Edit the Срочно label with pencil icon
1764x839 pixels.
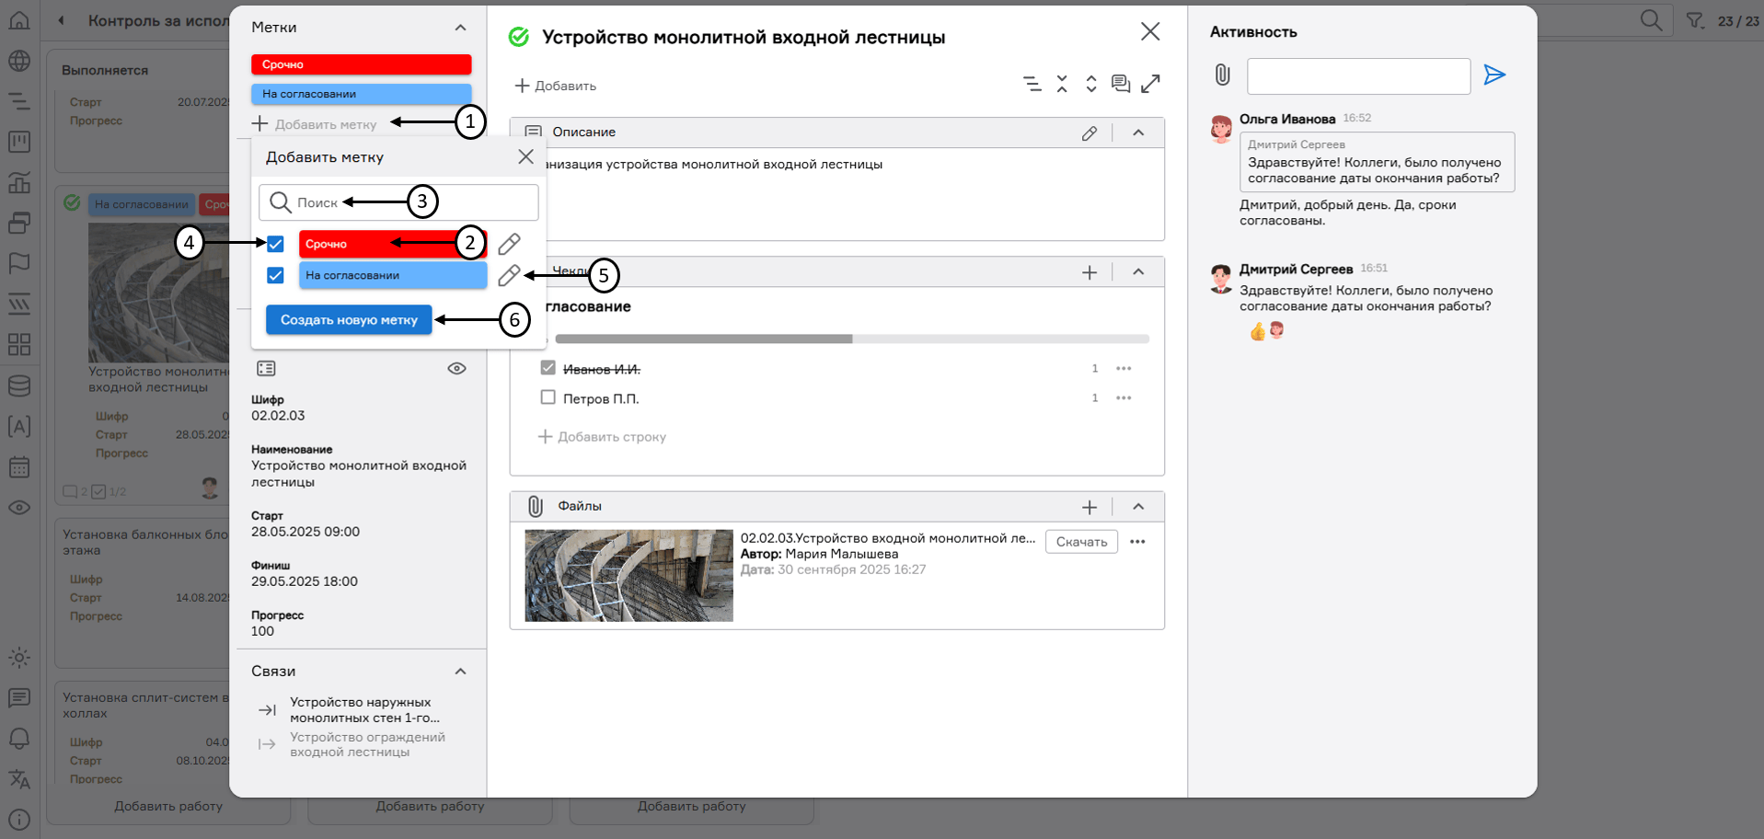[509, 244]
